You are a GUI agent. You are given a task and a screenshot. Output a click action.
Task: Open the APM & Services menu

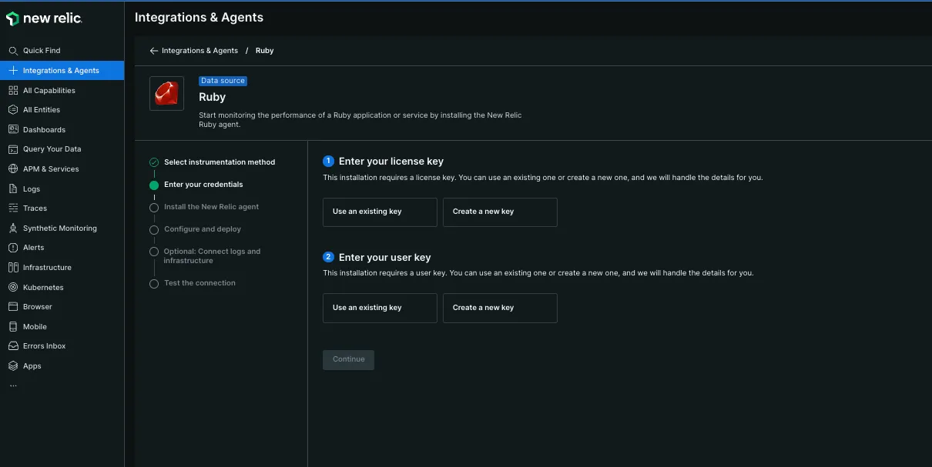tap(51, 169)
